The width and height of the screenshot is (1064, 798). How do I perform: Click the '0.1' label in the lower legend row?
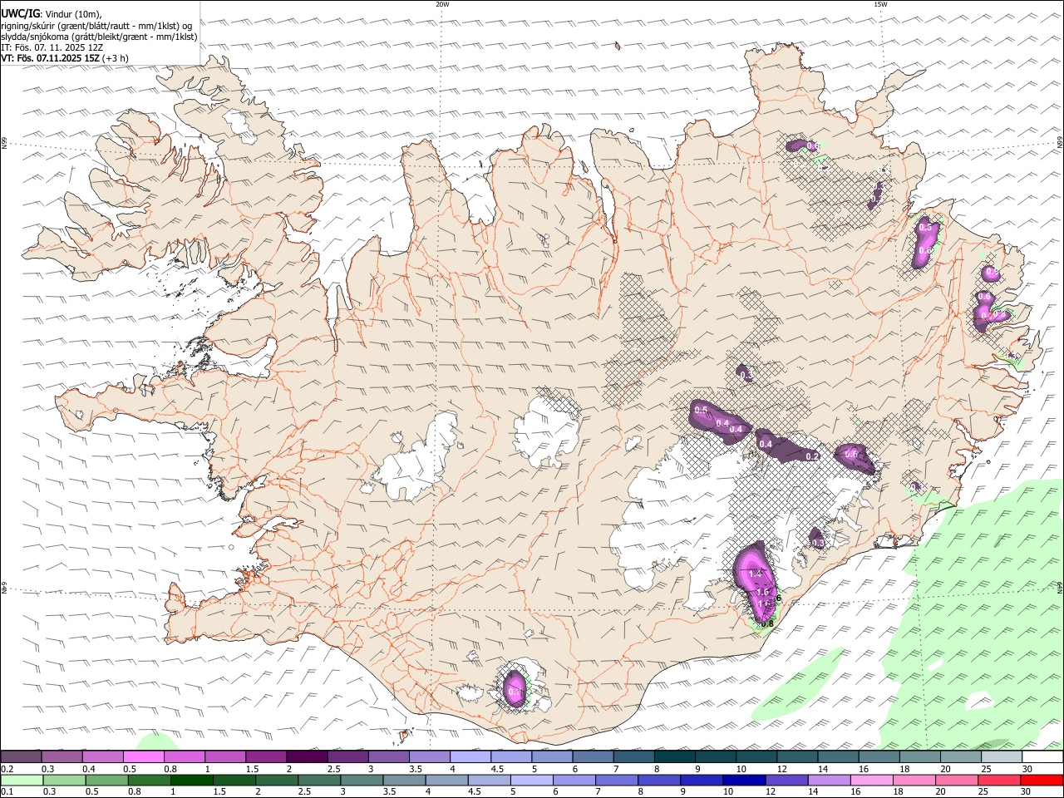(7, 792)
